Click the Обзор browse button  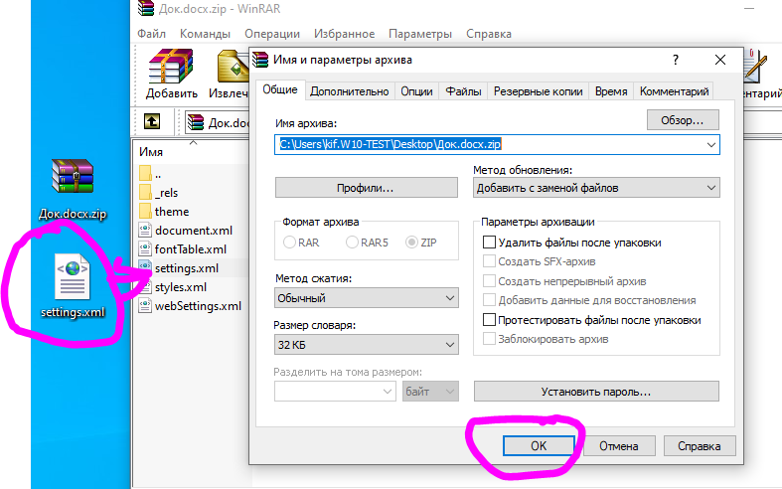[x=682, y=120]
